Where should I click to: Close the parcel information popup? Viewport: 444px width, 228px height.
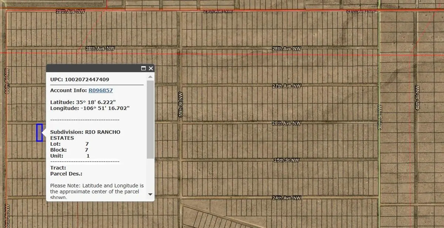pyautogui.click(x=151, y=68)
